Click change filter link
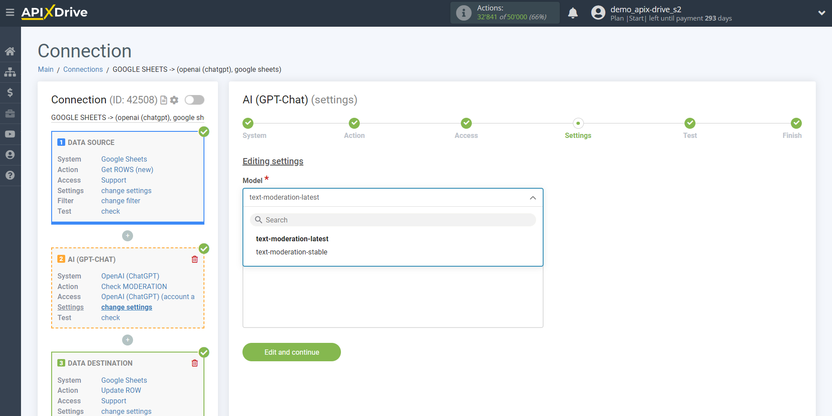Screen dimensions: 832x416 tap(120, 201)
